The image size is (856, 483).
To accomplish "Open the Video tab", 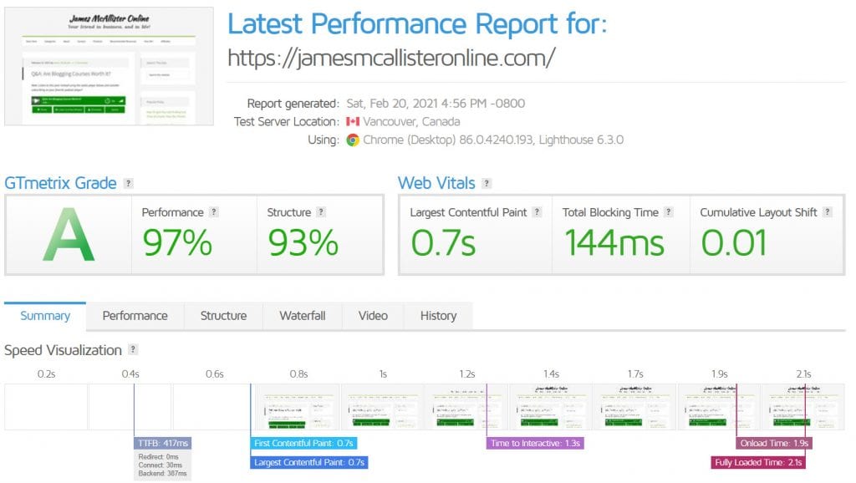I will (373, 316).
